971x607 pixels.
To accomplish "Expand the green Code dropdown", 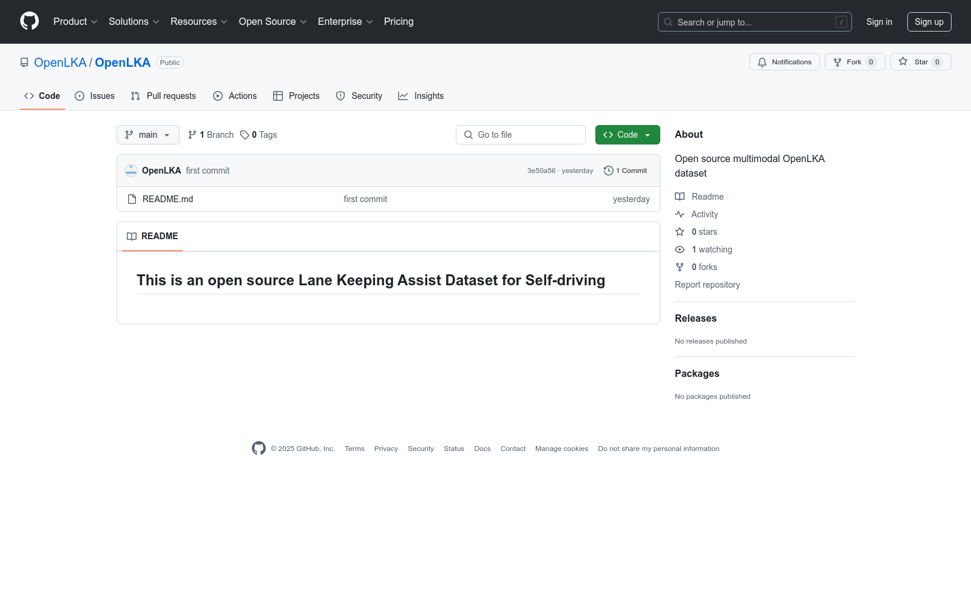I will [x=628, y=135].
